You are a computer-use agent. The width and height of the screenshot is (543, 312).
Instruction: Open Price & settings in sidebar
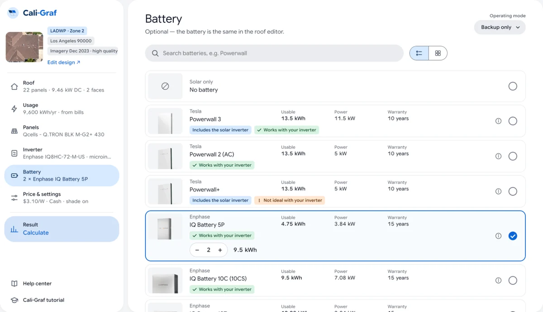pos(62,198)
